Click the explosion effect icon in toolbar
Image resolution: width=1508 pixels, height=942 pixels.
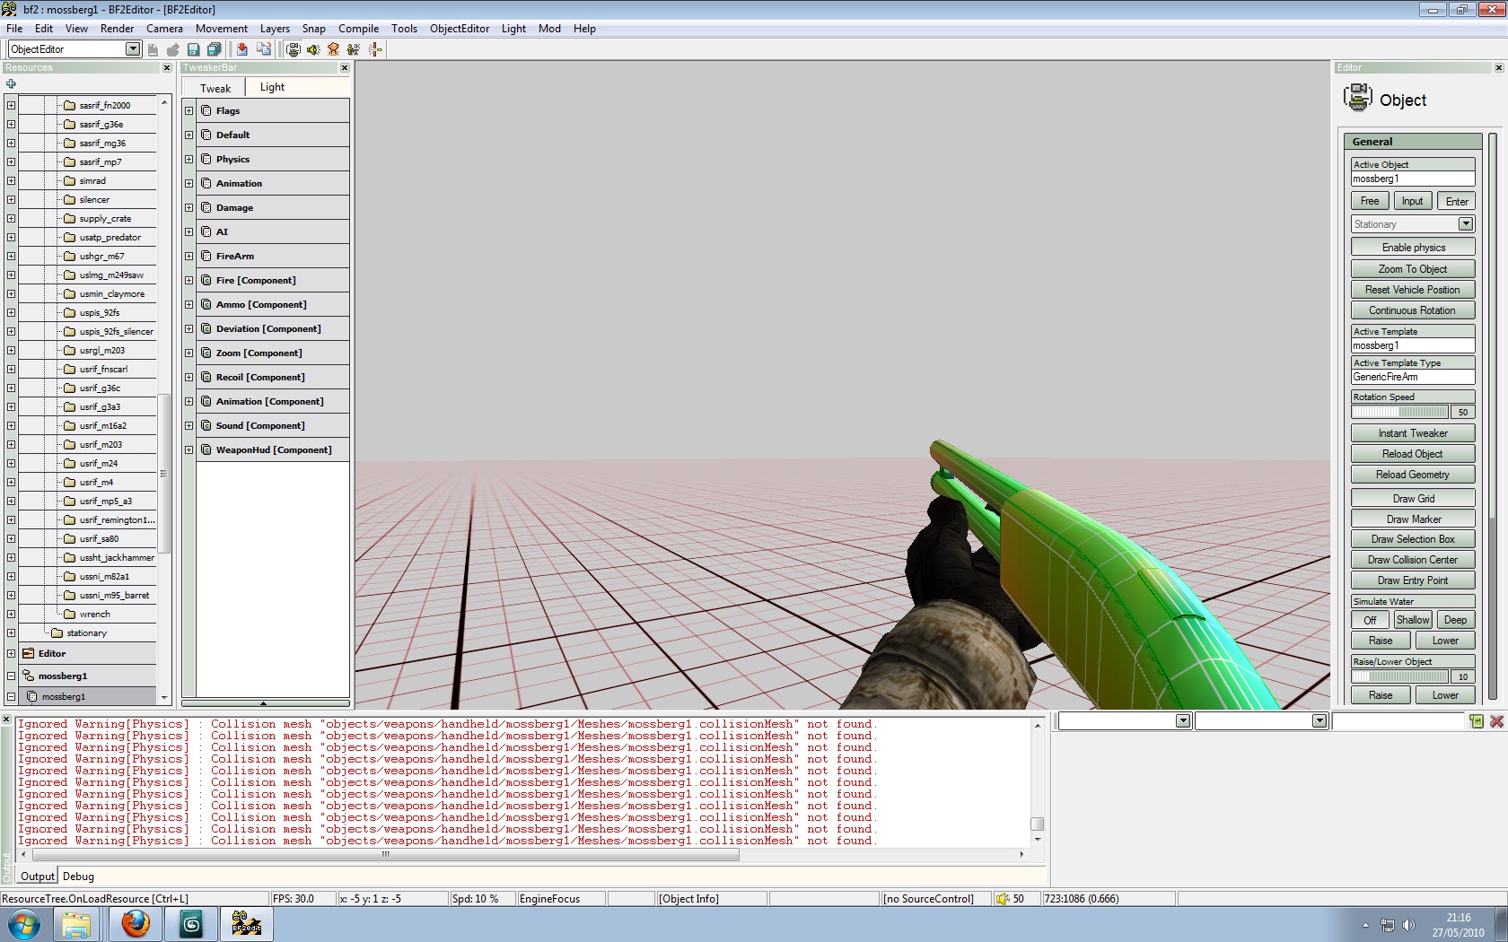(333, 49)
